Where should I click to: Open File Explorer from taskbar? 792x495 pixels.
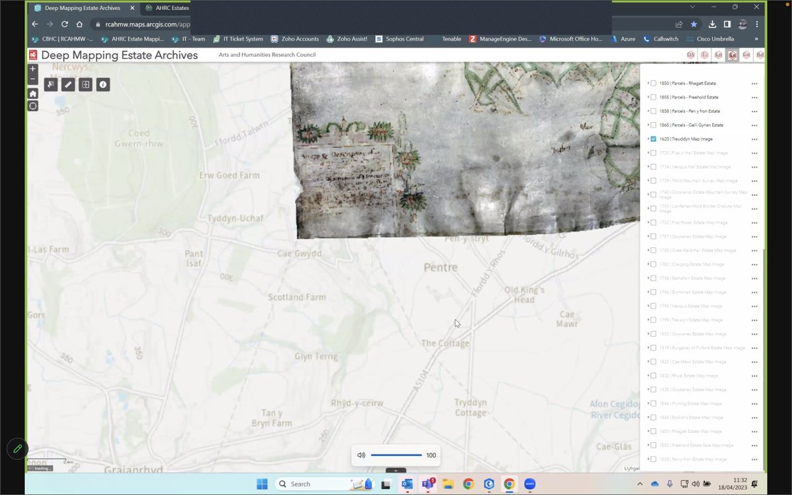coord(447,484)
